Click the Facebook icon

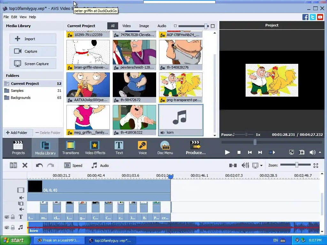point(305,17)
